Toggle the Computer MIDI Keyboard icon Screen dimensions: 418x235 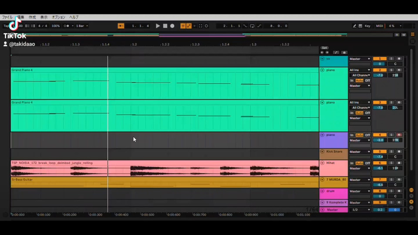pyautogui.click(x=360, y=26)
